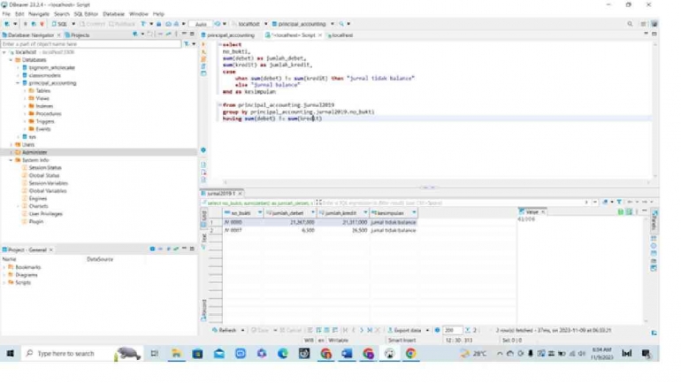The height and width of the screenshot is (383, 681).
Task: Click the Task View taskbar icon
Action: pos(154,354)
